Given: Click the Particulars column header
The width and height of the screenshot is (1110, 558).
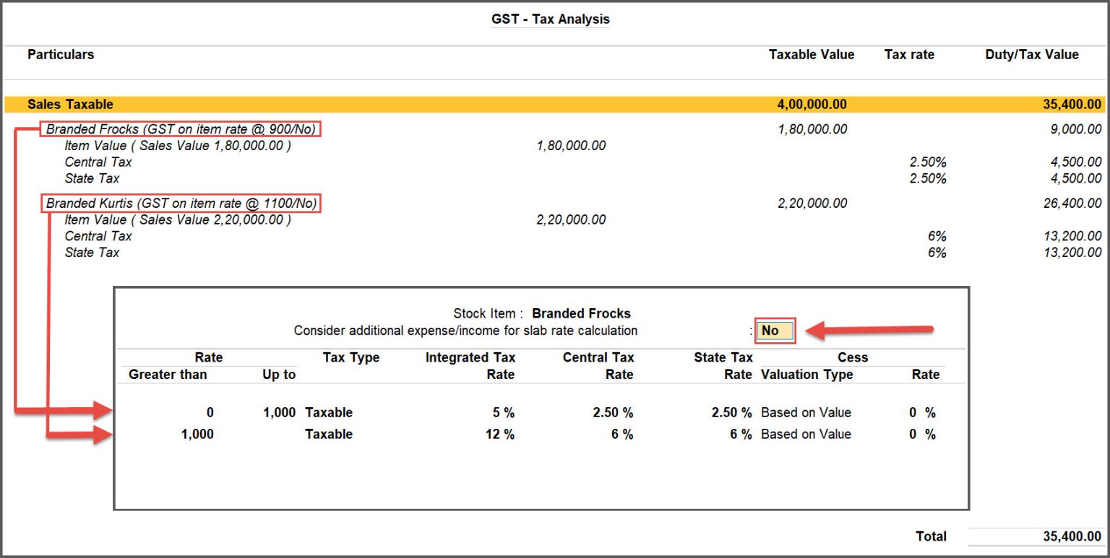Looking at the screenshot, I should 61,54.
